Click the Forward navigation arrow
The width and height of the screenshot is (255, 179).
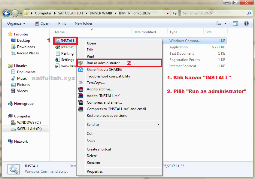tap(15, 13)
